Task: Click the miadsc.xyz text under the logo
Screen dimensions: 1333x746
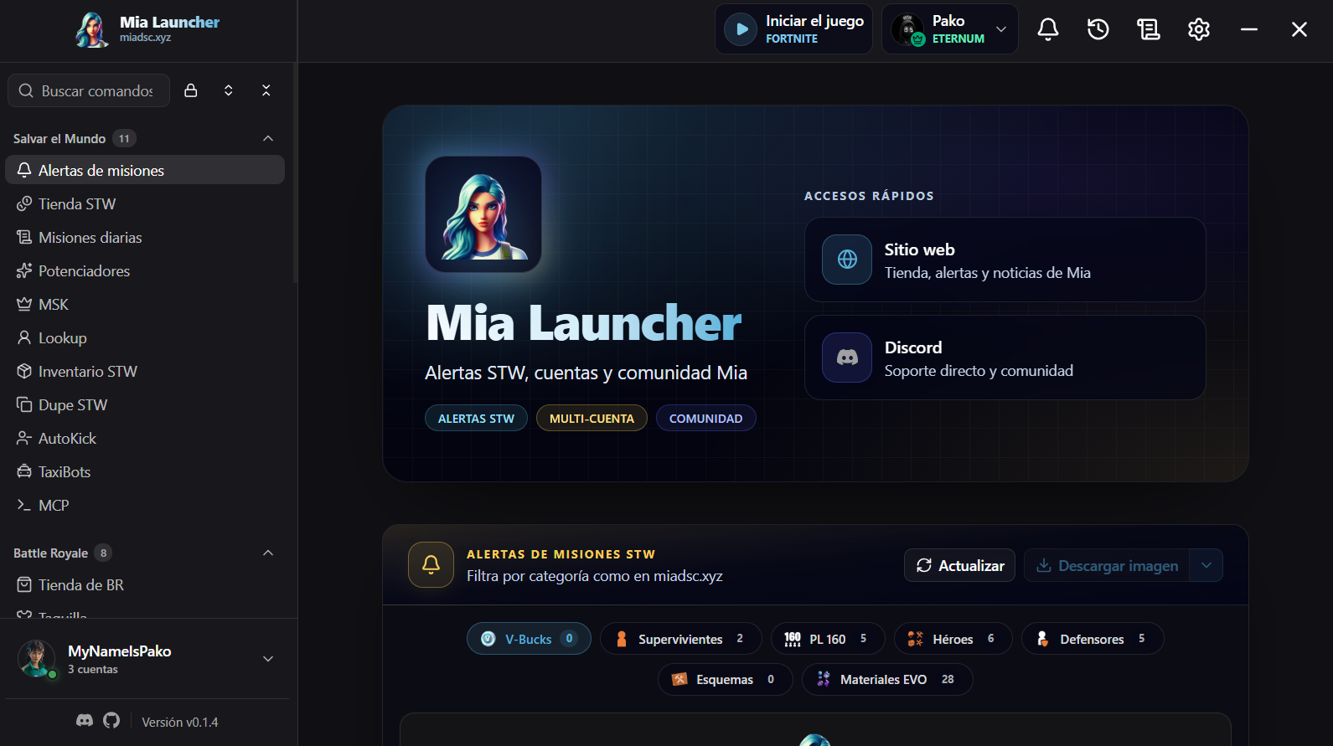Action: click(x=145, y=38)
